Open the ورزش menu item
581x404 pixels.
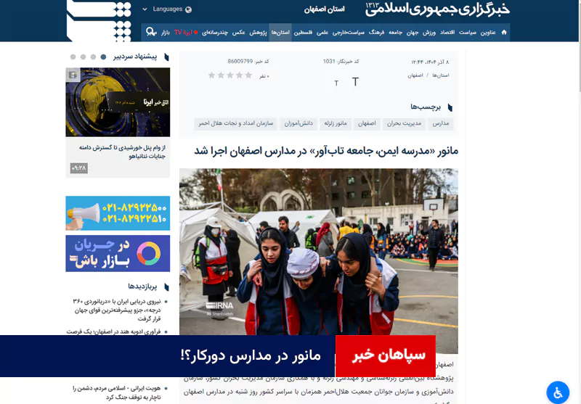click(429, 33)
